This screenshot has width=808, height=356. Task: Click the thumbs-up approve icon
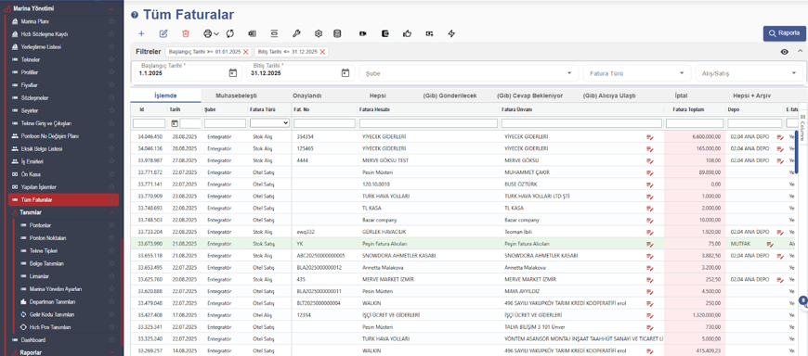click(408, 33)
